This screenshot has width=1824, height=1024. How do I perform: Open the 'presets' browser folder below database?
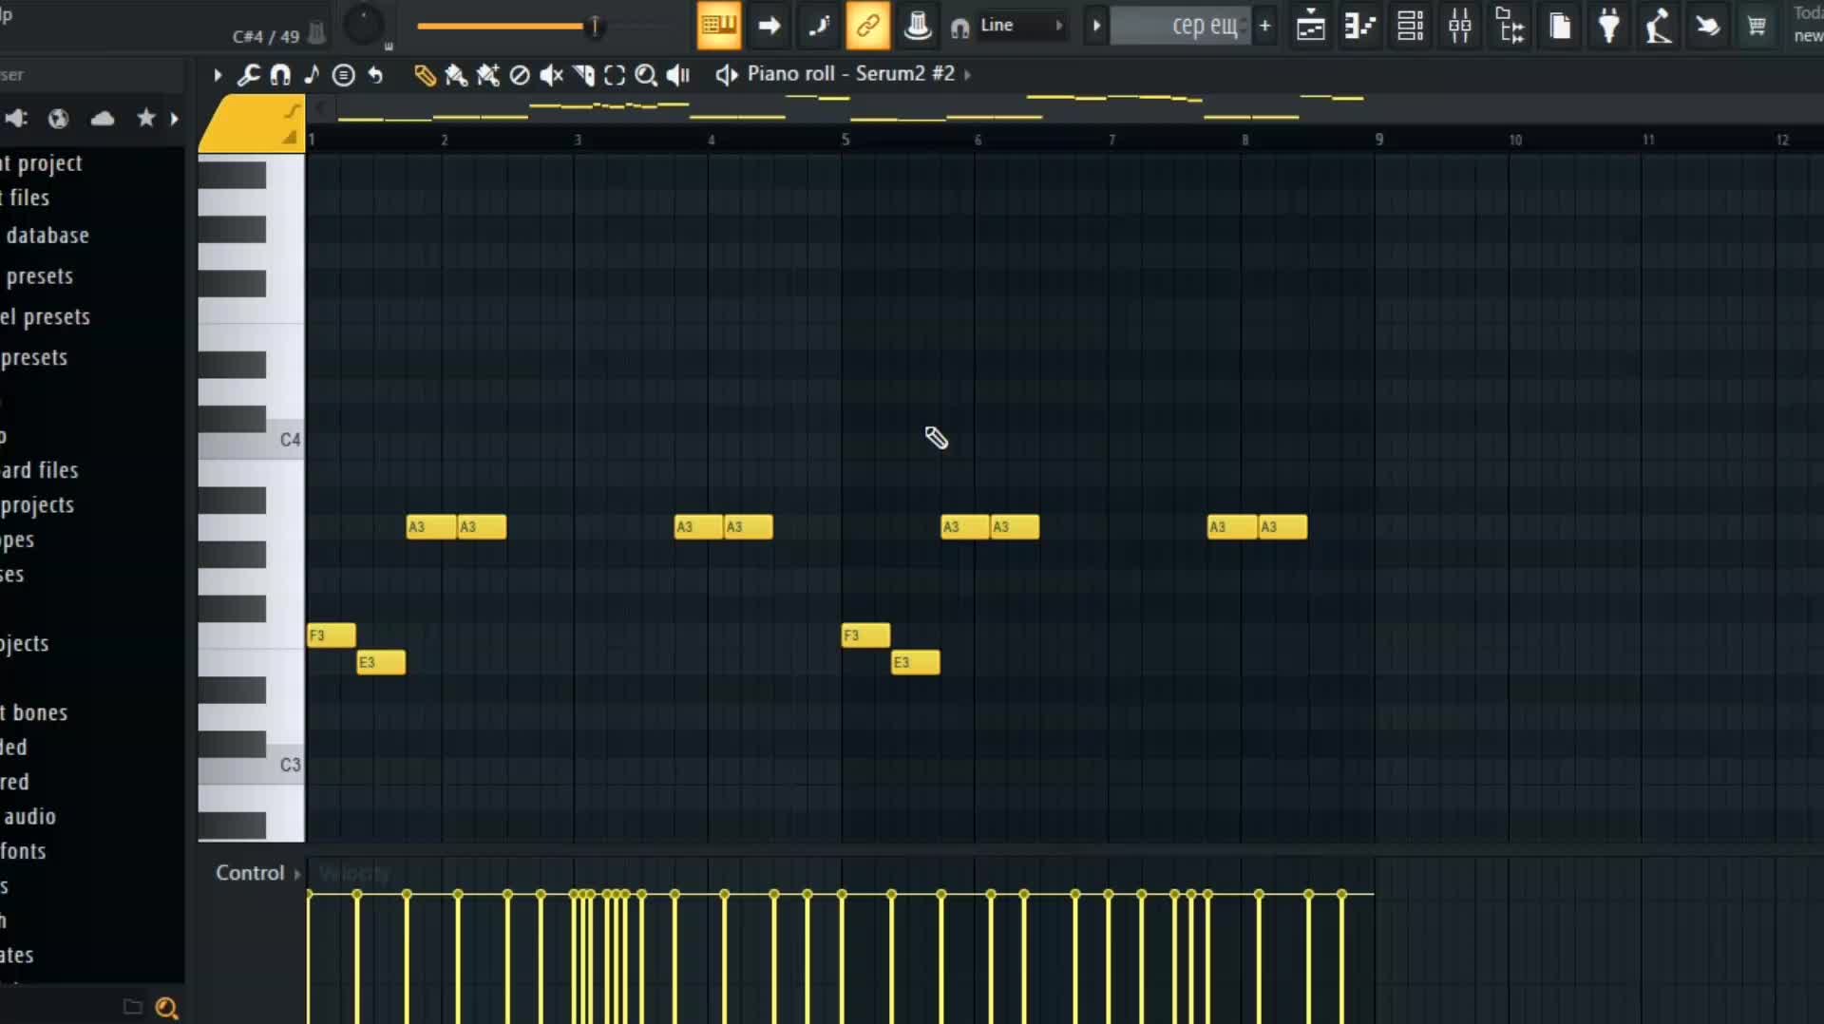pyautogui.click(x=39, y=276)
